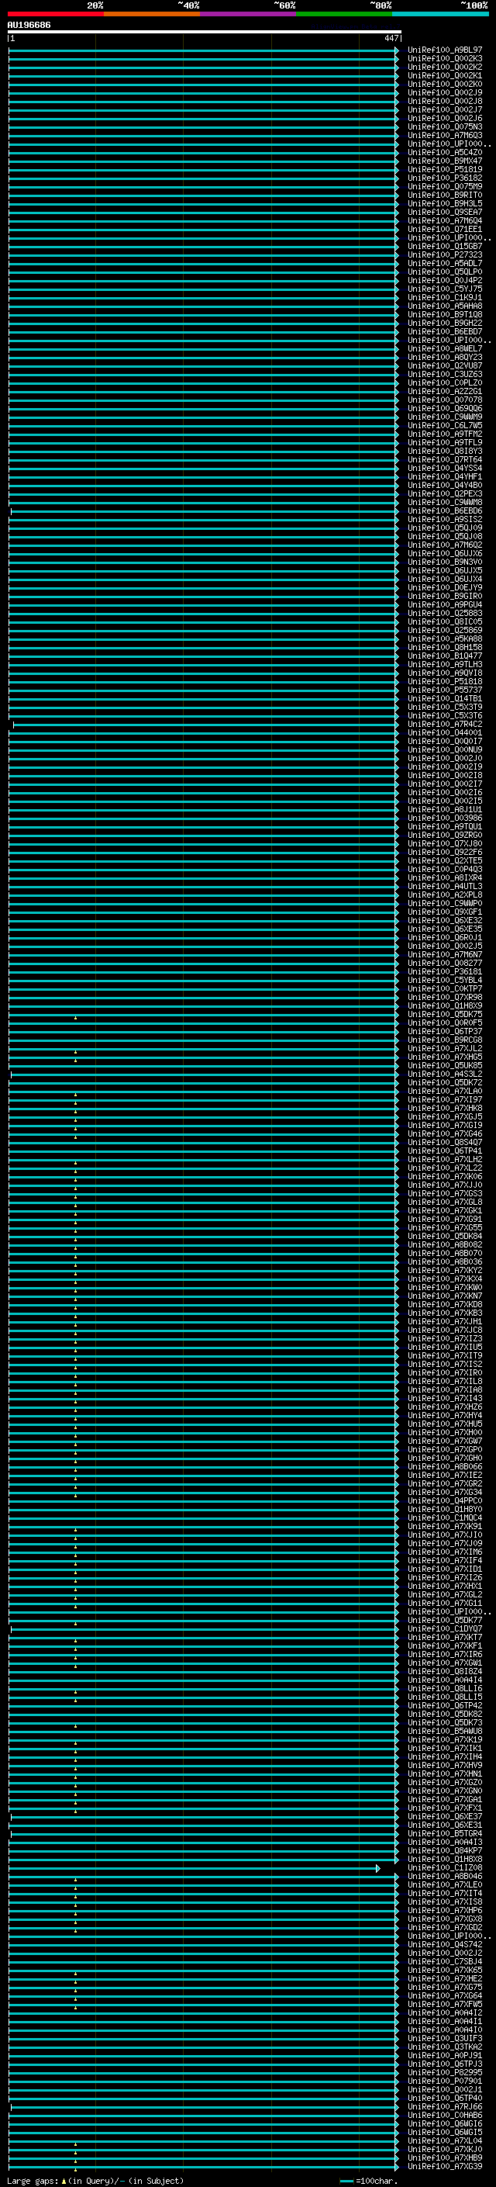The height and width of the screenshot is (2187, 496).
Task: Select the label UniRef100_P27323
Action: pos(445,254)
